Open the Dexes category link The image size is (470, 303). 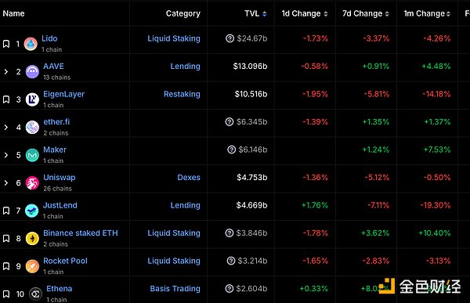pyautogui.click(x=189, y=178)
